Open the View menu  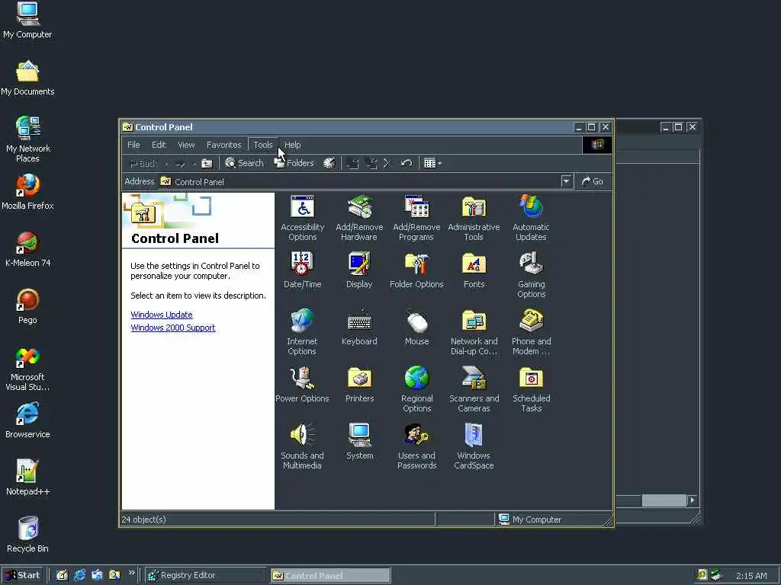[186, 145]
